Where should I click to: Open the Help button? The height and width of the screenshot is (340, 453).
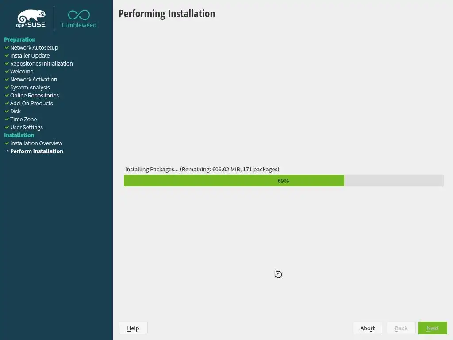tap(133, 328)
